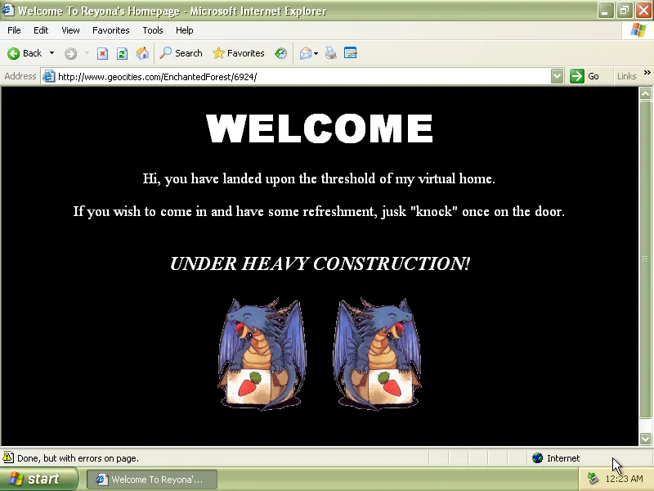This screenshot has height=491, width=654.
Task: Open the View menu
Action: pyautogui.click(x=70, y=30)
